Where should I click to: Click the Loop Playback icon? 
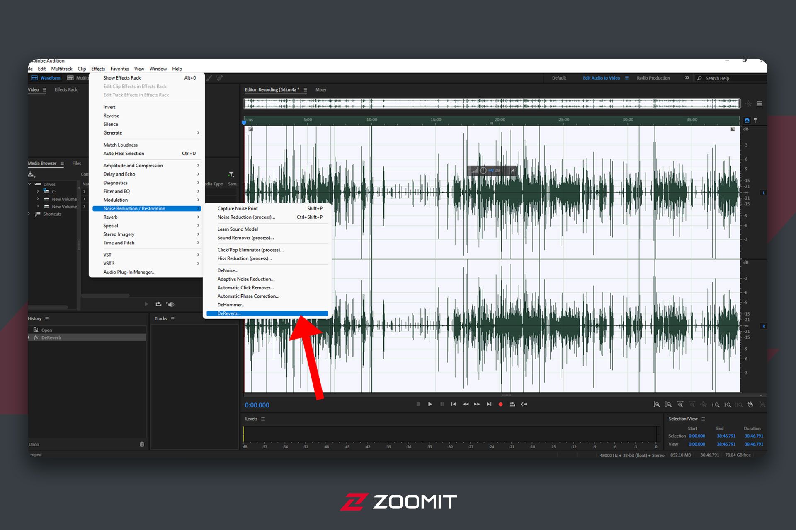(512, 404)
